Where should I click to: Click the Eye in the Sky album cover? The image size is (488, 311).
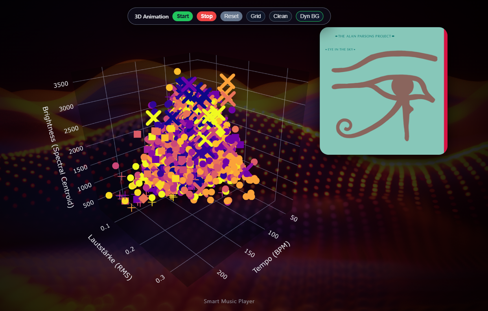pyautogui.click(x=383, y=91)
